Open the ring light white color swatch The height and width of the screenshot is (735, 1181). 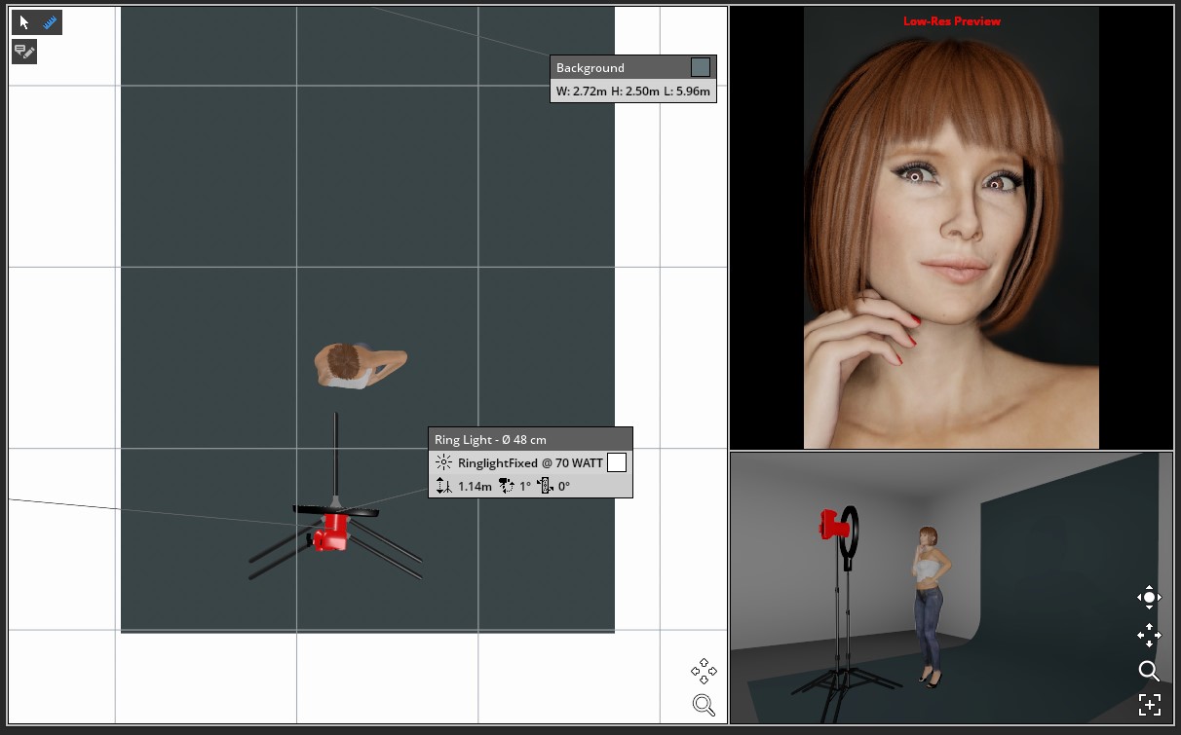click(x=617, y=462)
